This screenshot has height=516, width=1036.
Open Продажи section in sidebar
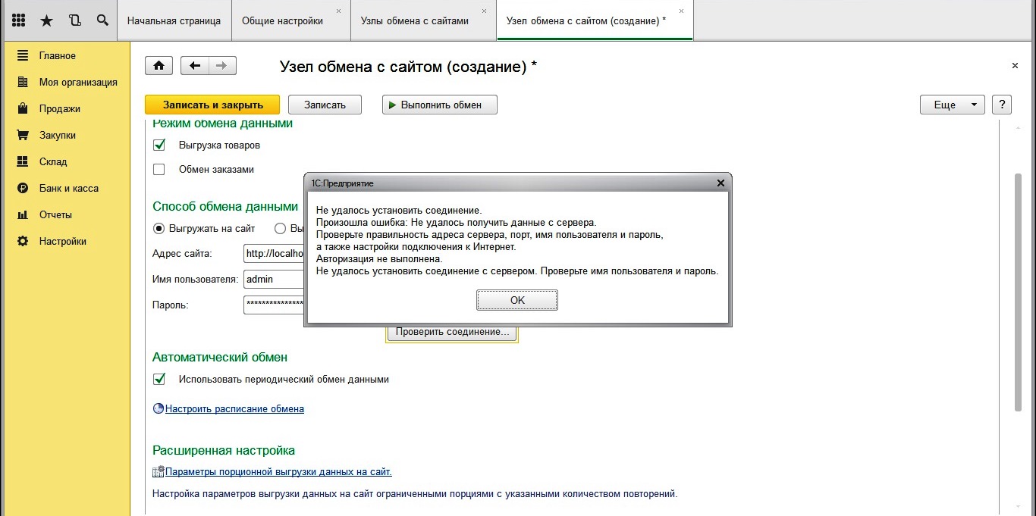(59, 108)
